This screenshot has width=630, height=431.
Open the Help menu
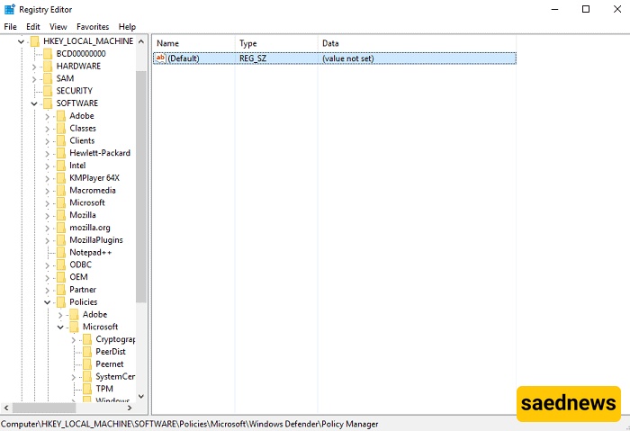click(x=127, y=27)
